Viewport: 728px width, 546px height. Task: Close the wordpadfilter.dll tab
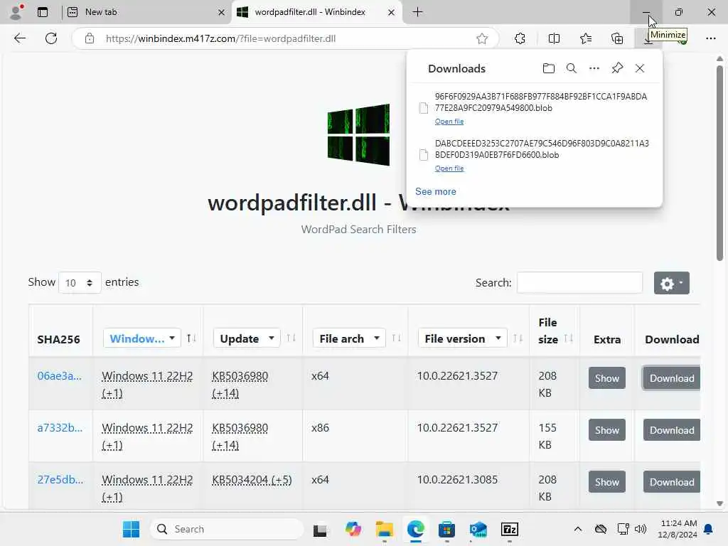coord(392,13)
